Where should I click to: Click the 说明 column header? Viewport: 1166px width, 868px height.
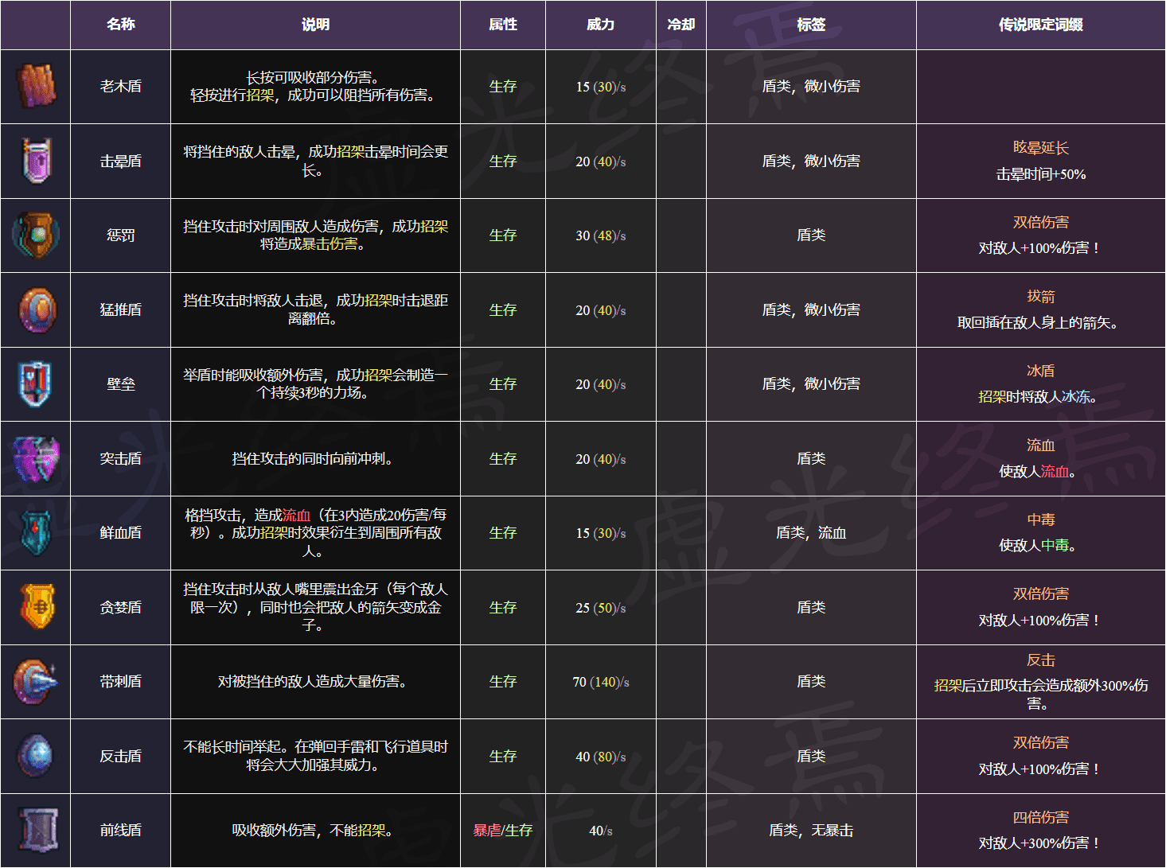(315, 25)
